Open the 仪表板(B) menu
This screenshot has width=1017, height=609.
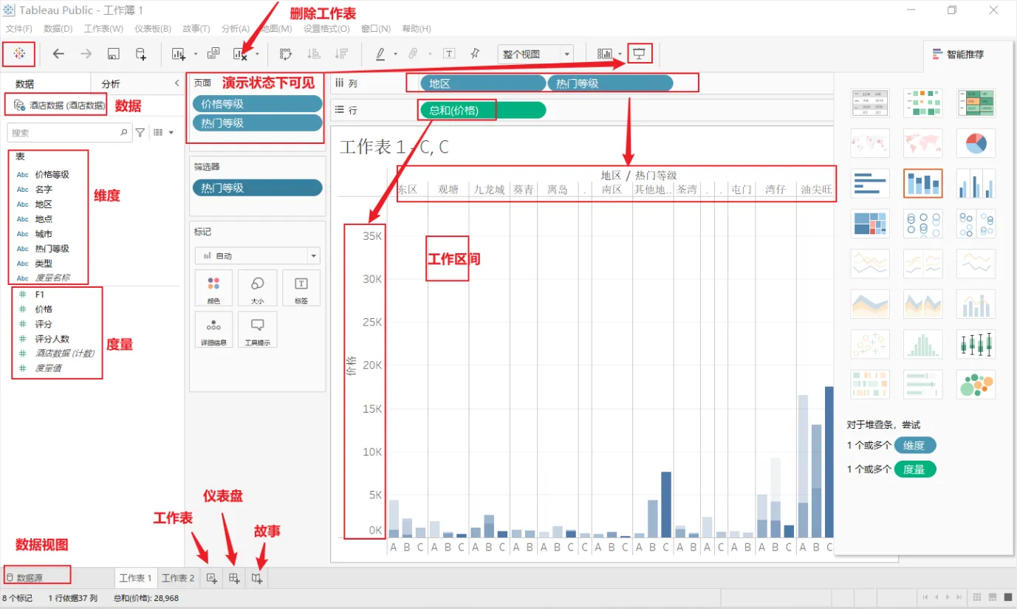[153, 29]
